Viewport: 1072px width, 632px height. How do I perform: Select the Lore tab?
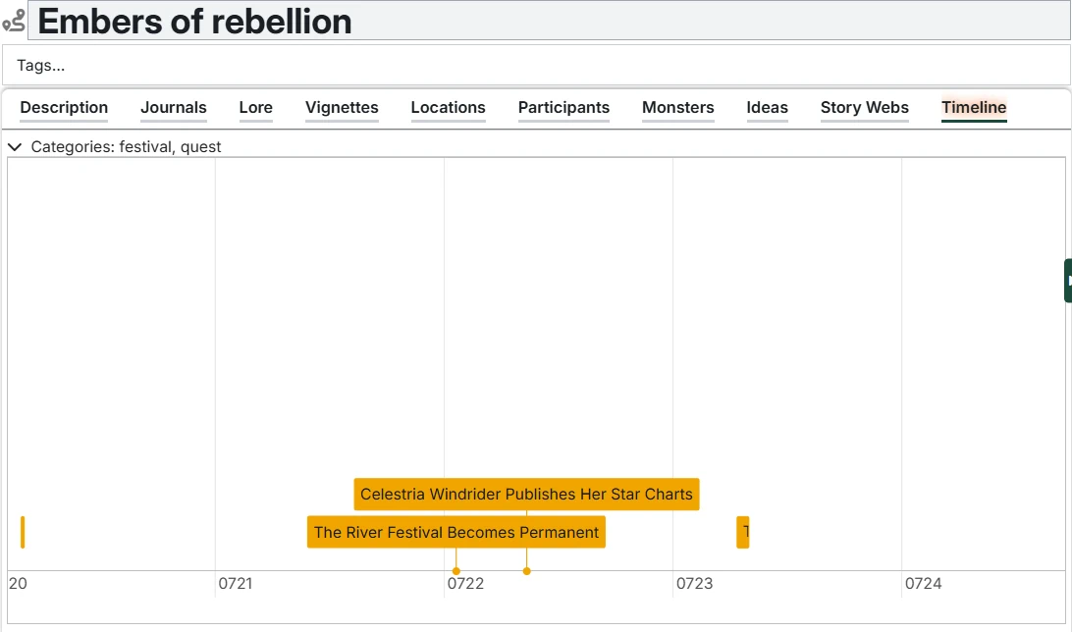coord(256,108)
